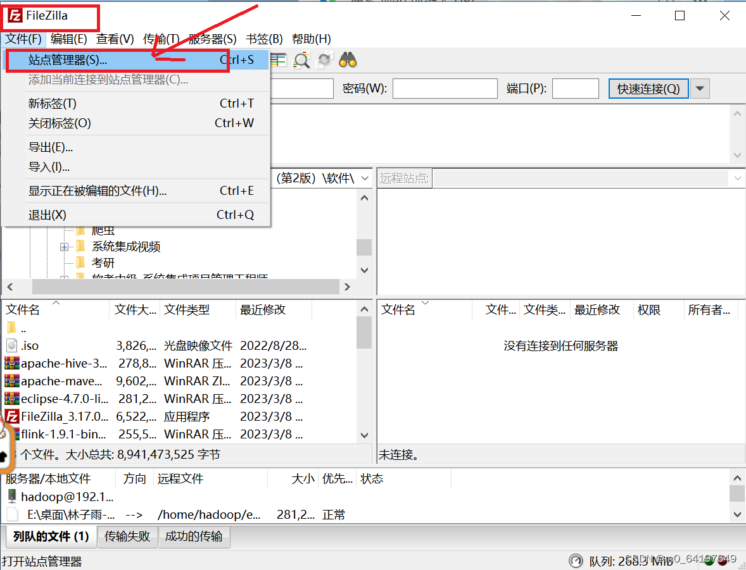Click the transfer queue scroll down arrow
The width and height of the screenshot is (746, 570).
(x=737, y=514)
